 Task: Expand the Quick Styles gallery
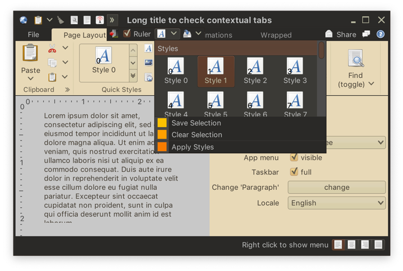coord(133,76)
